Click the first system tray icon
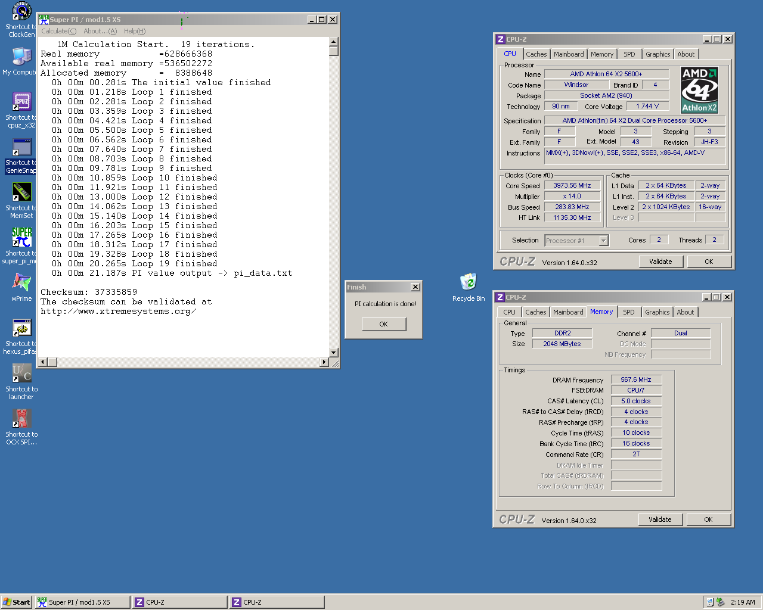Screen dimensions: 763x610 point(709,602)
